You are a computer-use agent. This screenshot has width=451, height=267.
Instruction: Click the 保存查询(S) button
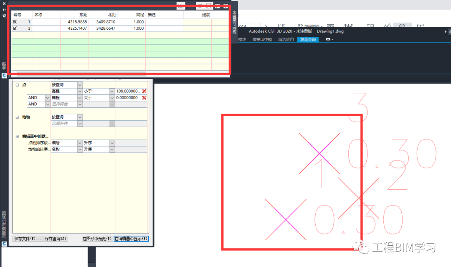pyautogui.click(x=56, y=239)
